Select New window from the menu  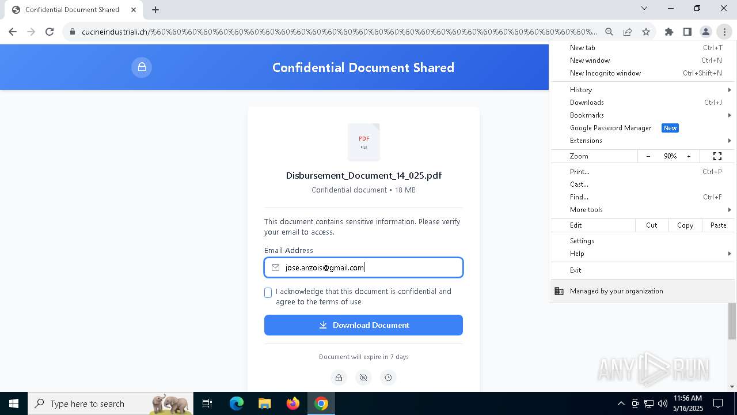click(643, 61)
